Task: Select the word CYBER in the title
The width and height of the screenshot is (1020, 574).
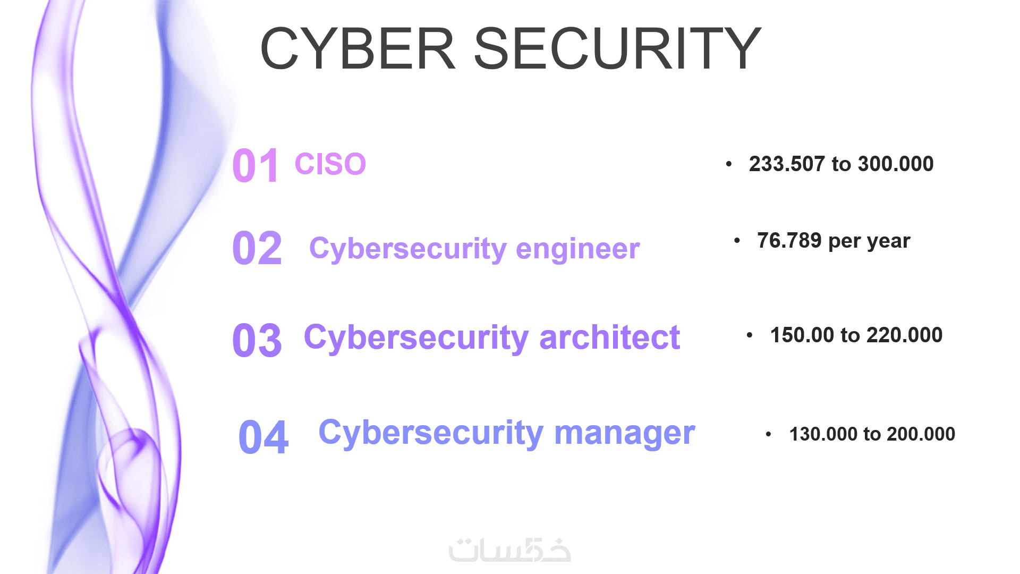Action: pyautogui.click(x=358, y=49)
